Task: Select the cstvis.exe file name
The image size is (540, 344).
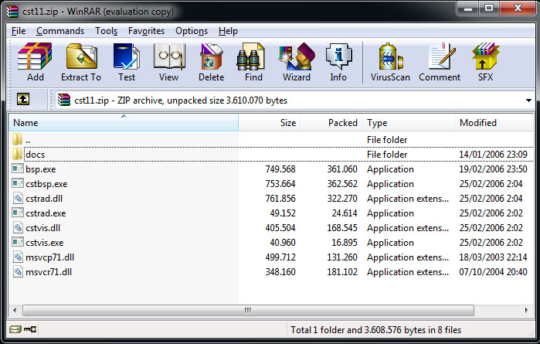Action: click(45, 243)
